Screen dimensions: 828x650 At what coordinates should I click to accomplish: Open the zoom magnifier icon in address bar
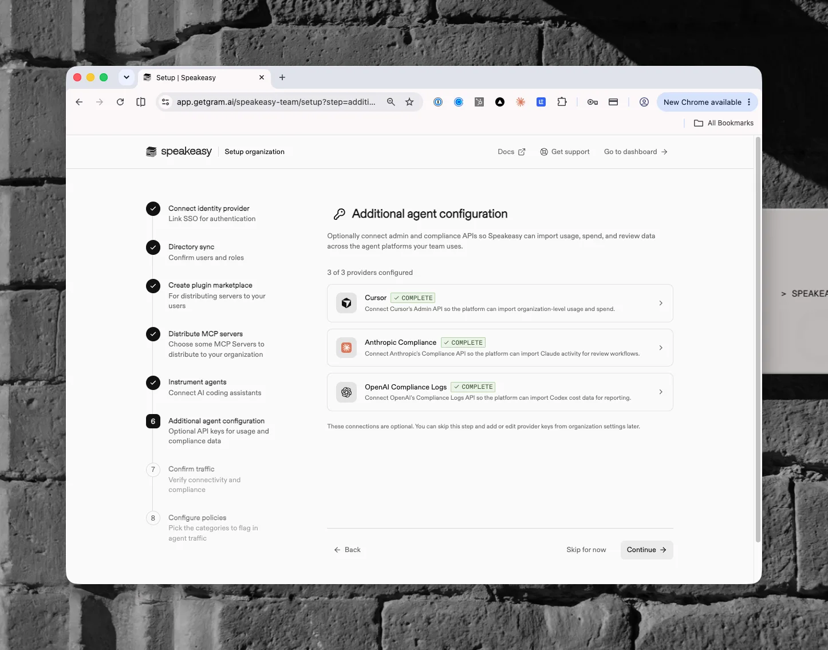(x=391, y=102)
